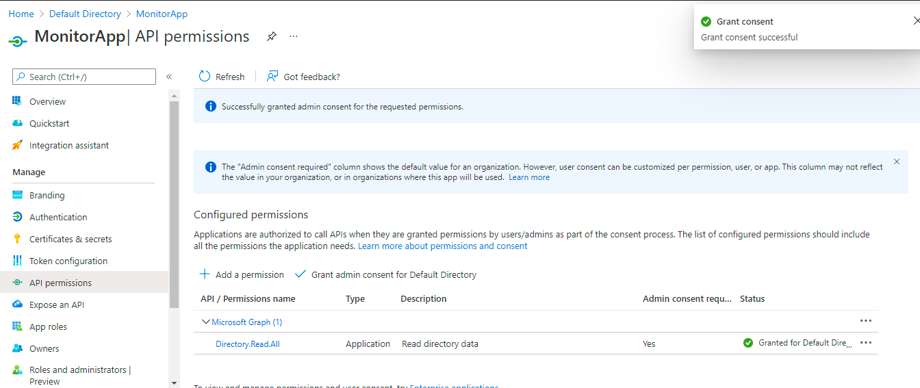
Task: Go to the Home breadcrumb
Action: click(x=21, y=14)
